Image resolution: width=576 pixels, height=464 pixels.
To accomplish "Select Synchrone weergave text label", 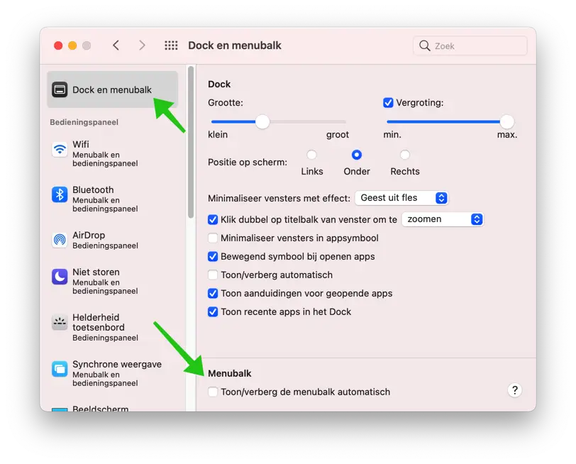I will coord(117,365).
